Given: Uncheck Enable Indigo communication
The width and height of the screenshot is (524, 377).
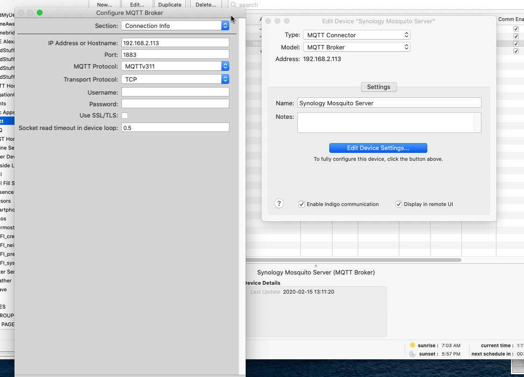Looking at the screenshot, I should click(x=302, y=204).
